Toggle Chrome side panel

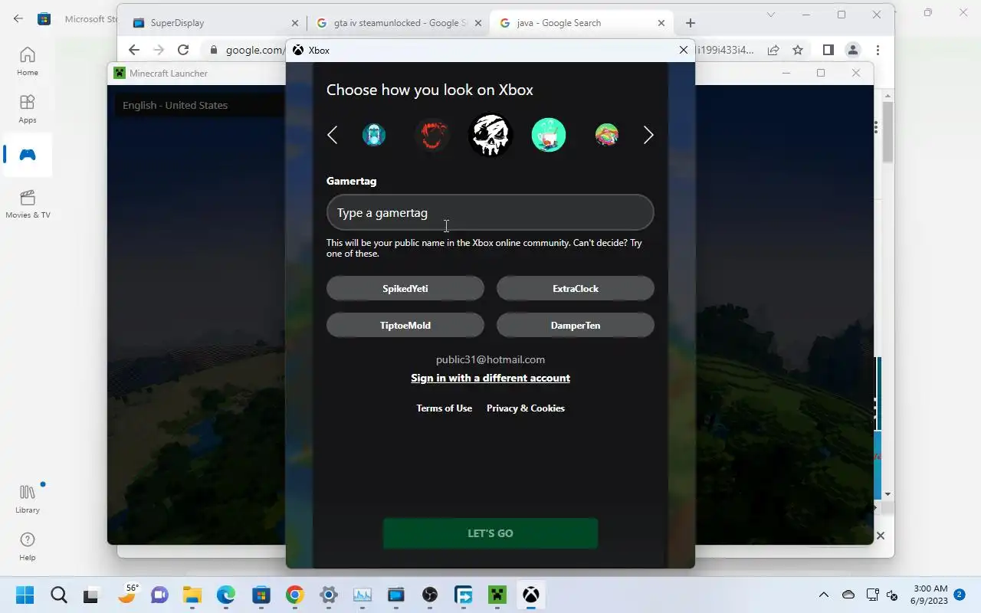coord(828,50)
